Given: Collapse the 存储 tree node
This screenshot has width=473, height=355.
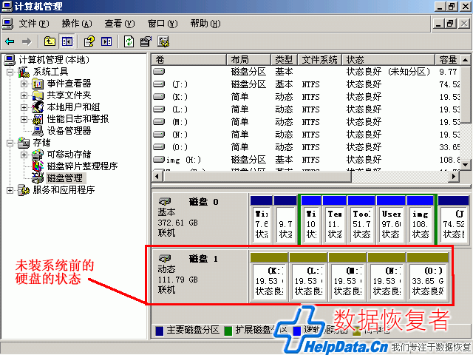Looking at the screenshot, I should point(10,143).
